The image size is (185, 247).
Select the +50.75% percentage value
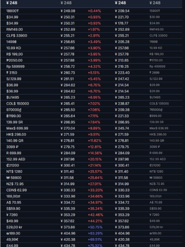95,227
